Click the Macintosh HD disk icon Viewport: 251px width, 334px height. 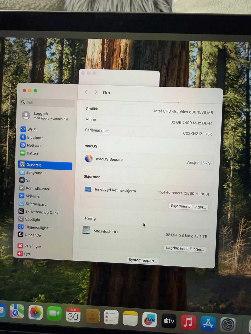point(86,230)
